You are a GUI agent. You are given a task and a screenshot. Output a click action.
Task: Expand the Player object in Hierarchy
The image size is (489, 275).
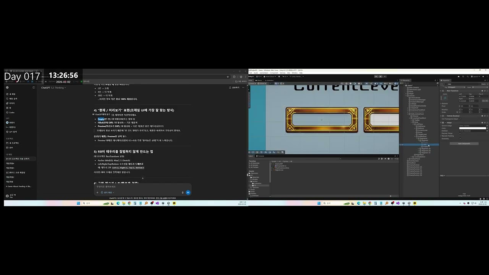pyautogui.click(x=406, y=94)
